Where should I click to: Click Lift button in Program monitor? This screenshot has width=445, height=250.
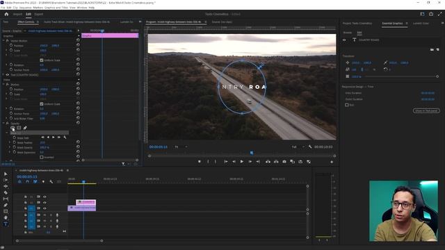pos(268,162)
